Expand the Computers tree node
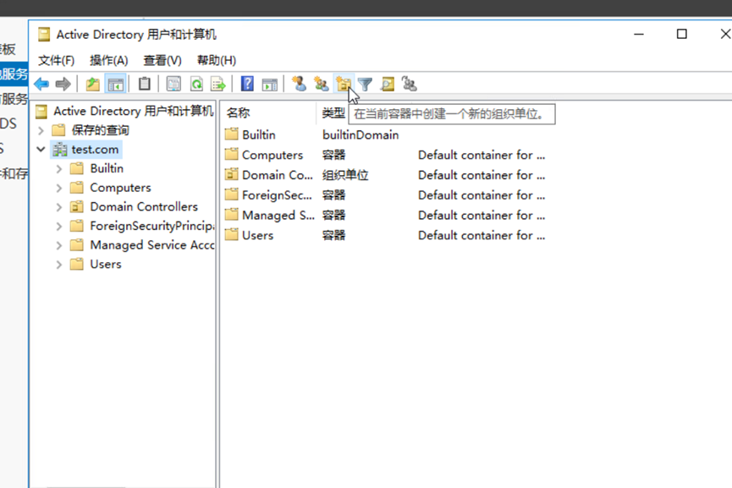 tap(59, 188)
